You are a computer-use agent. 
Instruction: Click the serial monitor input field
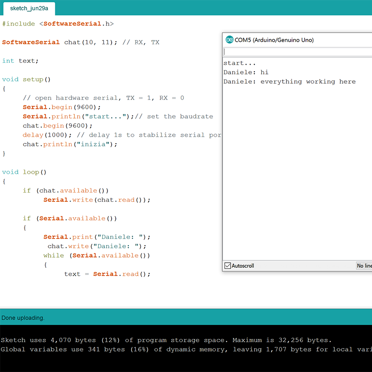(x=298, y=52)
